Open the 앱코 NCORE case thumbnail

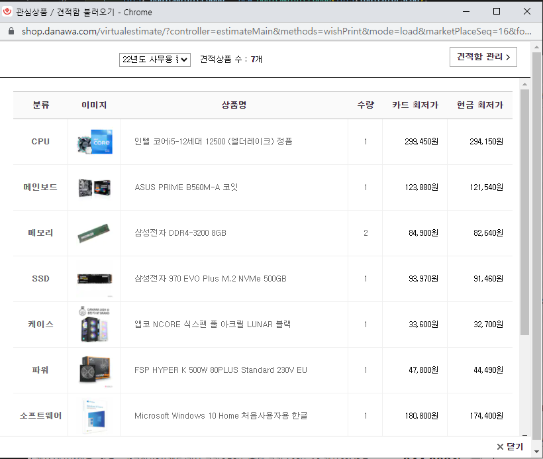pyautogui.click(x=95, y=325)
